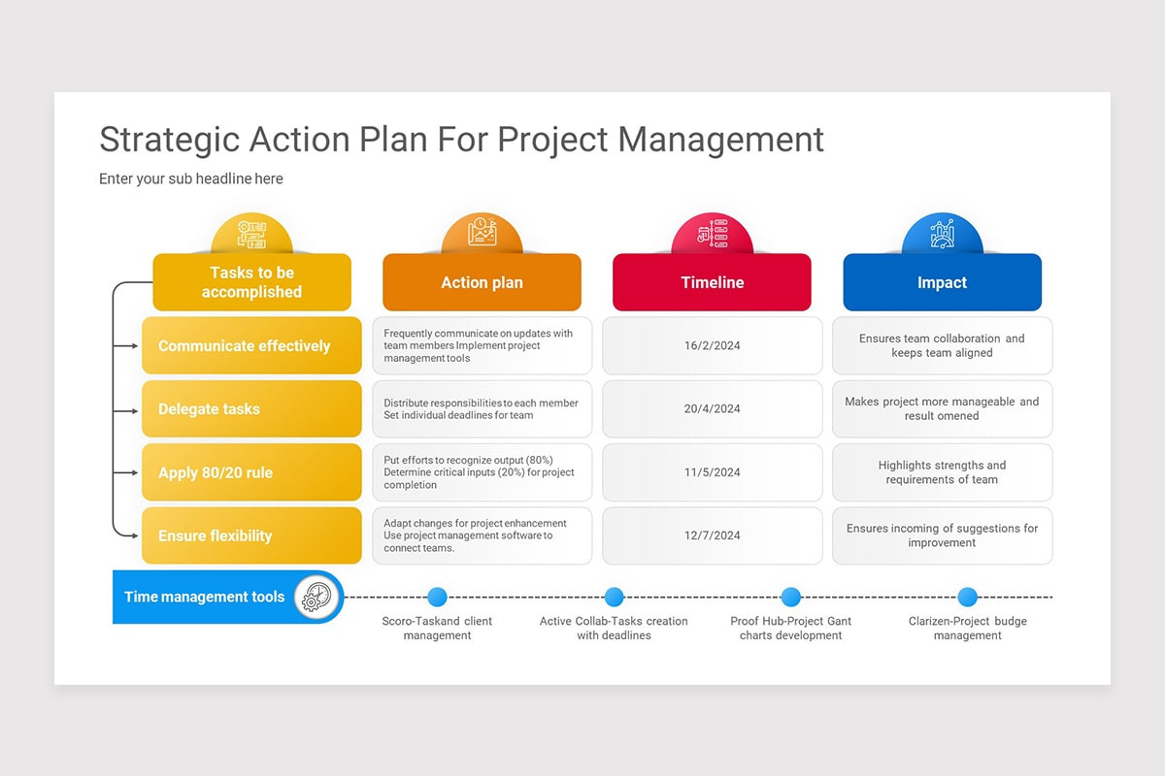Switch to the Timeline column header
This screenshot has height=776, width=1165.
point(712,282)
